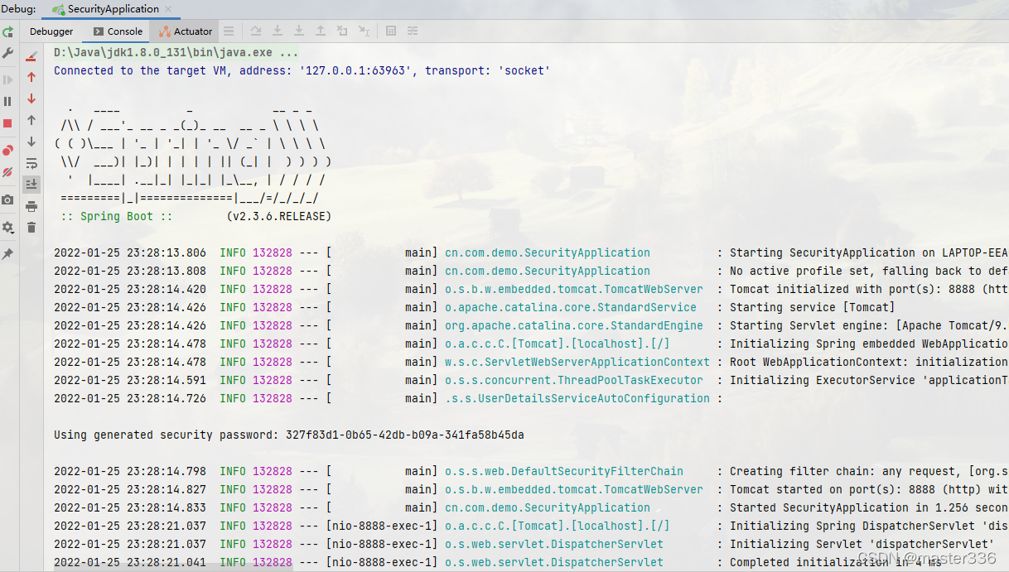Open the Evaluate Expression calculator icon

coord(391,31)
